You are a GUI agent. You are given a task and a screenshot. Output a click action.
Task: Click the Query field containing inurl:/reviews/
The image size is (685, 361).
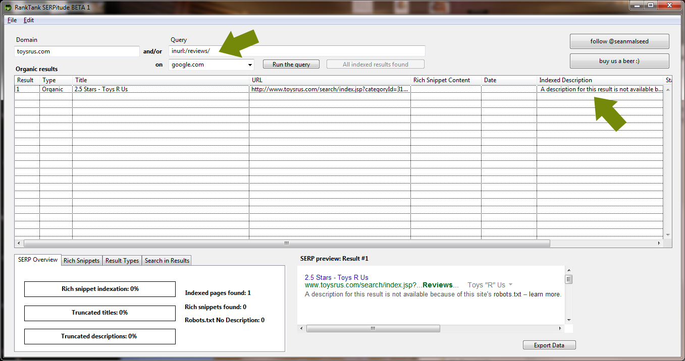(x=297, y=51)
